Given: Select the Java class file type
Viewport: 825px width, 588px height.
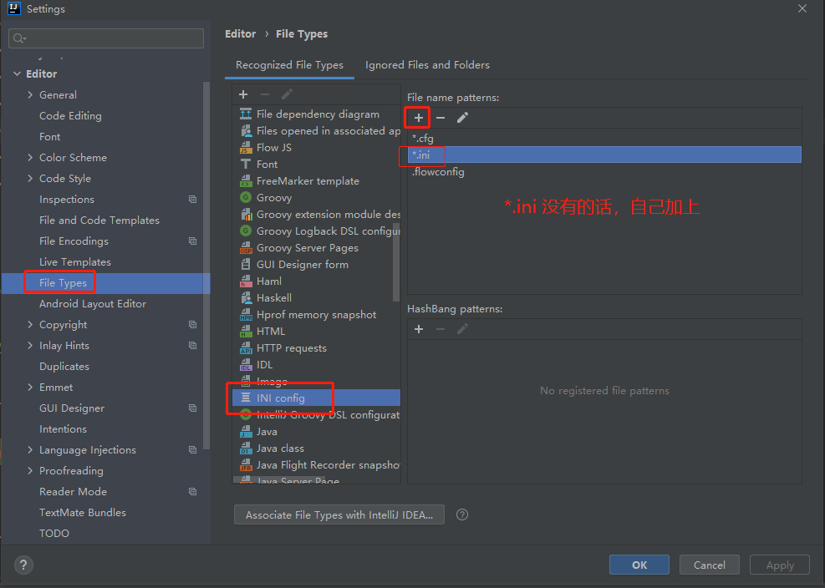Looking at the screenshot, I should [x=316, y=449].
